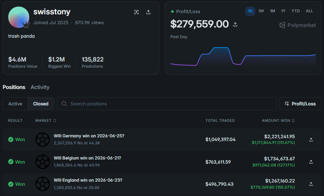Select the 1Y time range
Screen dimensions: 324x196
click(283, 11)
